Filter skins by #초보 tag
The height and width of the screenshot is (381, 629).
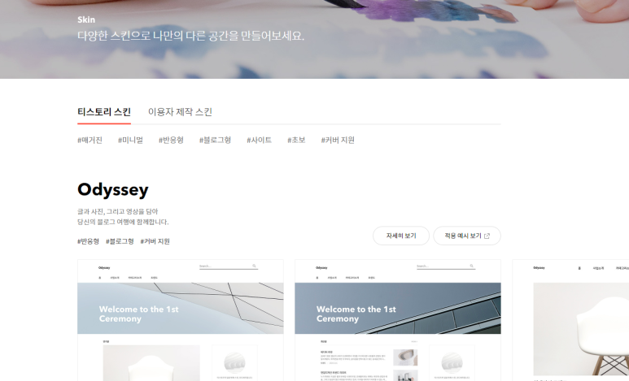[296, 140]
